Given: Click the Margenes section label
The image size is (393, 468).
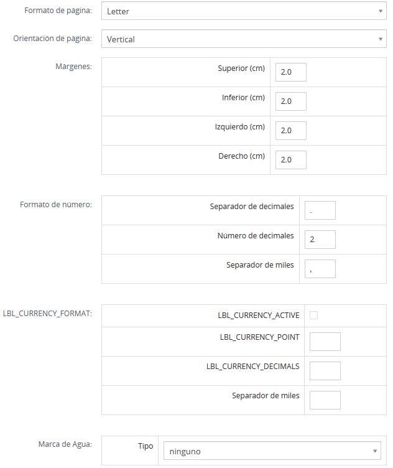Looking at the screenshot, I should pyautogui.click(x=73, y=67).
